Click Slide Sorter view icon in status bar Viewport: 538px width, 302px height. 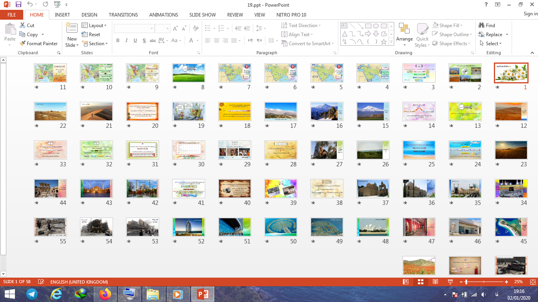pyautogui.click(x=421, y=282)
